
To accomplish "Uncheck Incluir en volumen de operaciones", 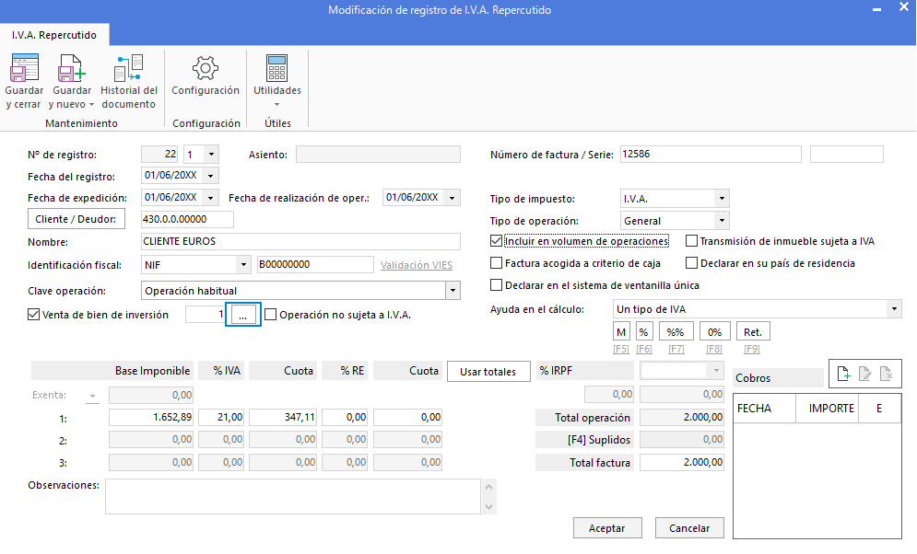I will (x=497, y=241).
